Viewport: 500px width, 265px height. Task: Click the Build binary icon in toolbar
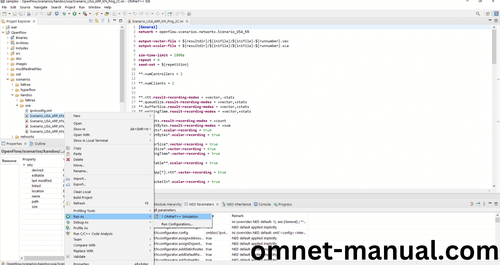point(29,14)
